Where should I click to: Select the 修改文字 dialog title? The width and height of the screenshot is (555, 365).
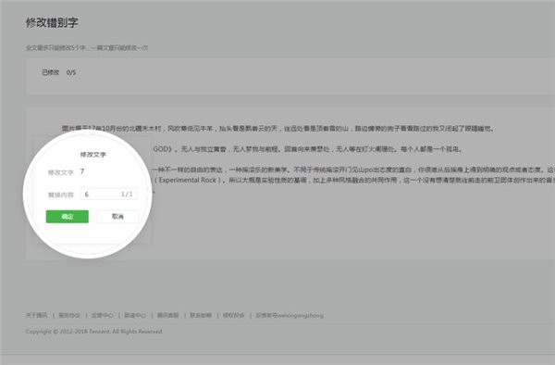(x=92, y=155)
